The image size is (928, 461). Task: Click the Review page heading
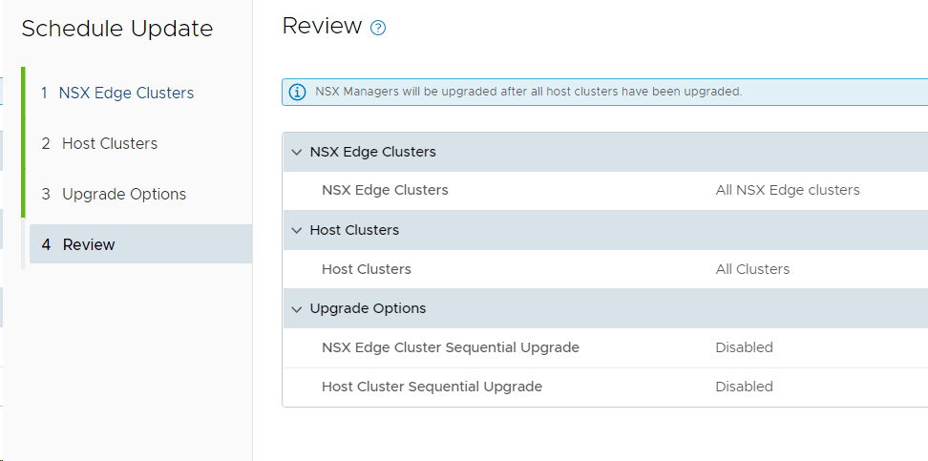[x=322, y=27]
